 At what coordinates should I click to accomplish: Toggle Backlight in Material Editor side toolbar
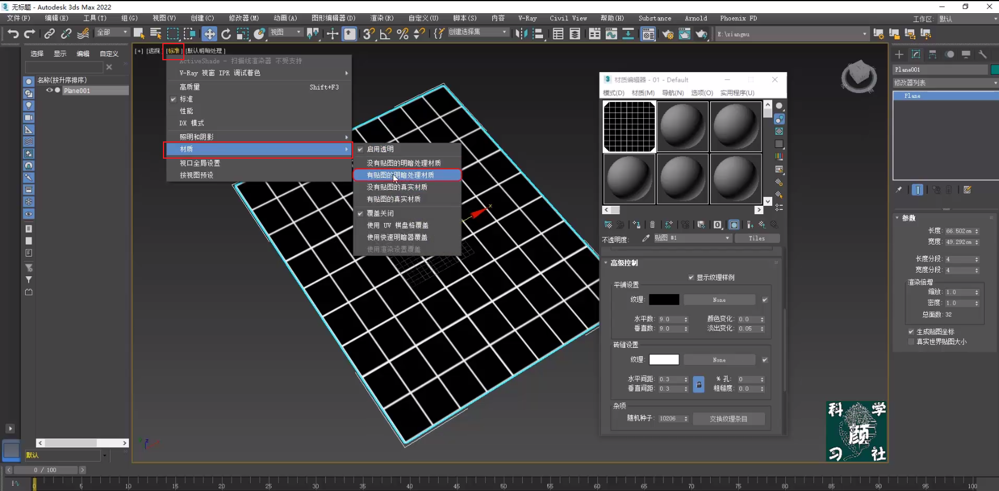click(x=779, y=119)
